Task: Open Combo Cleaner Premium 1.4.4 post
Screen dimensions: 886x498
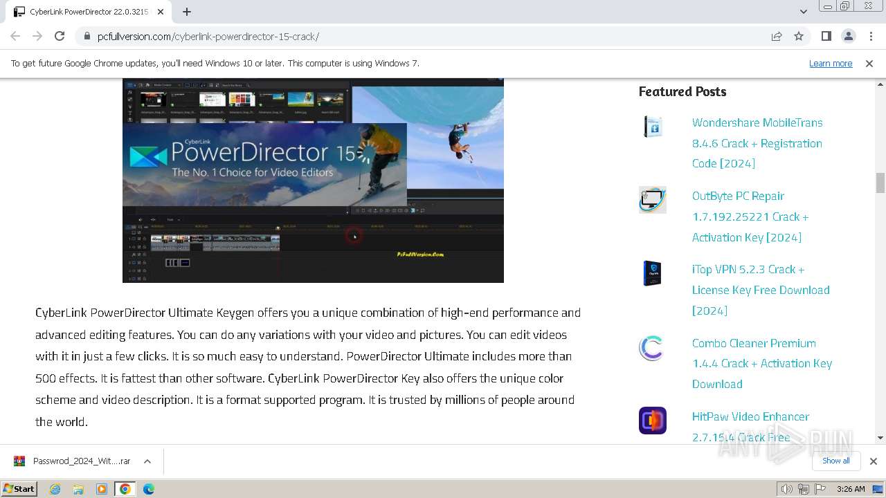Action: tap(762, 363)
